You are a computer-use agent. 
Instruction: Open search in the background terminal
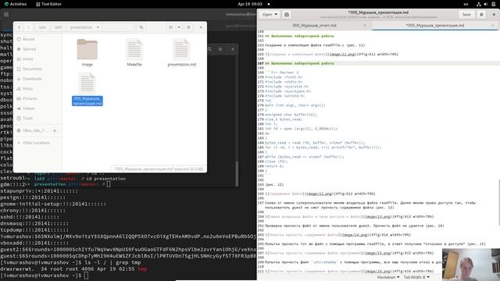[209, 49]
